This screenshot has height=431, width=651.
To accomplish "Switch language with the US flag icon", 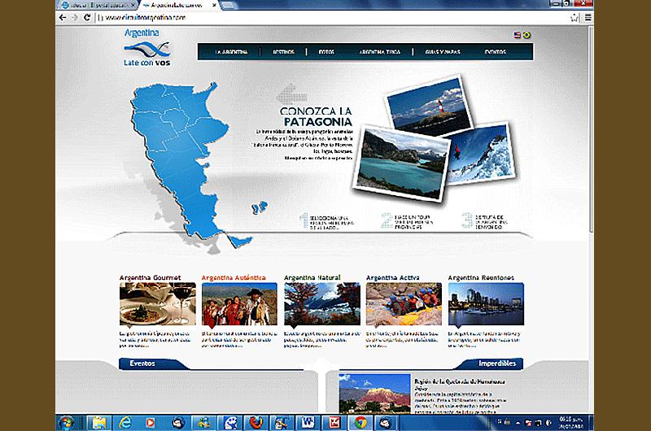I will [x=518, y=35].
